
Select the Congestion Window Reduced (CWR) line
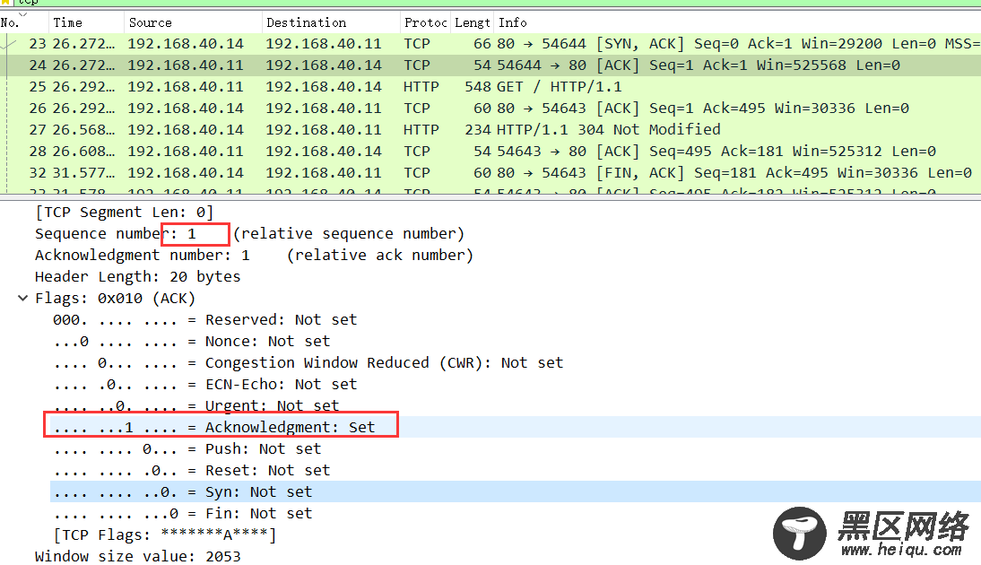[x=308, y=363]
